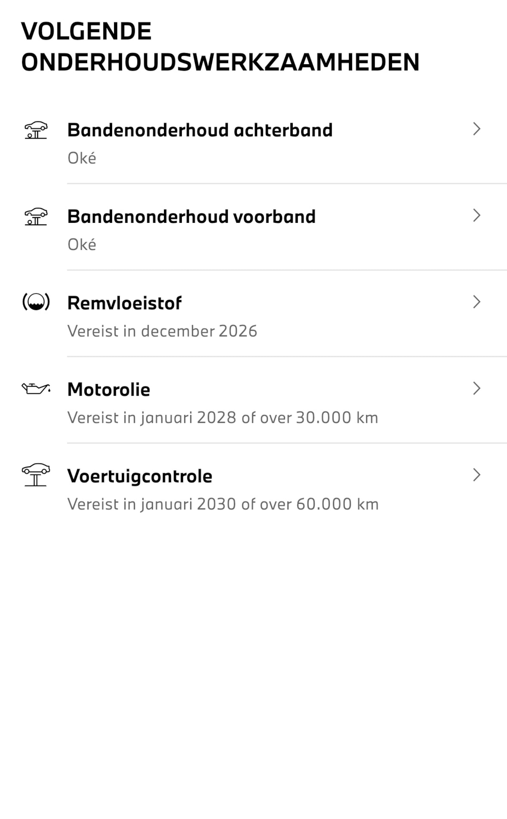Tap the 'Volgende onderhoudswerkzaamheden' page heading

[220, 46]
